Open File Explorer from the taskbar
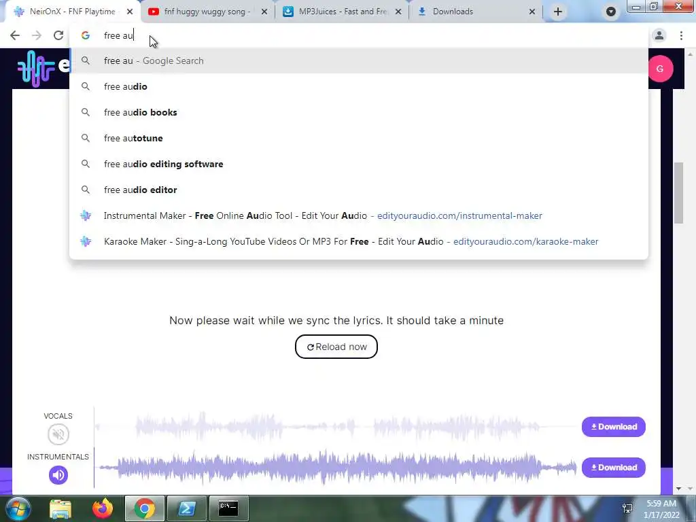The height and width of the screenshot is (522, 696). [x=60, y=508]
